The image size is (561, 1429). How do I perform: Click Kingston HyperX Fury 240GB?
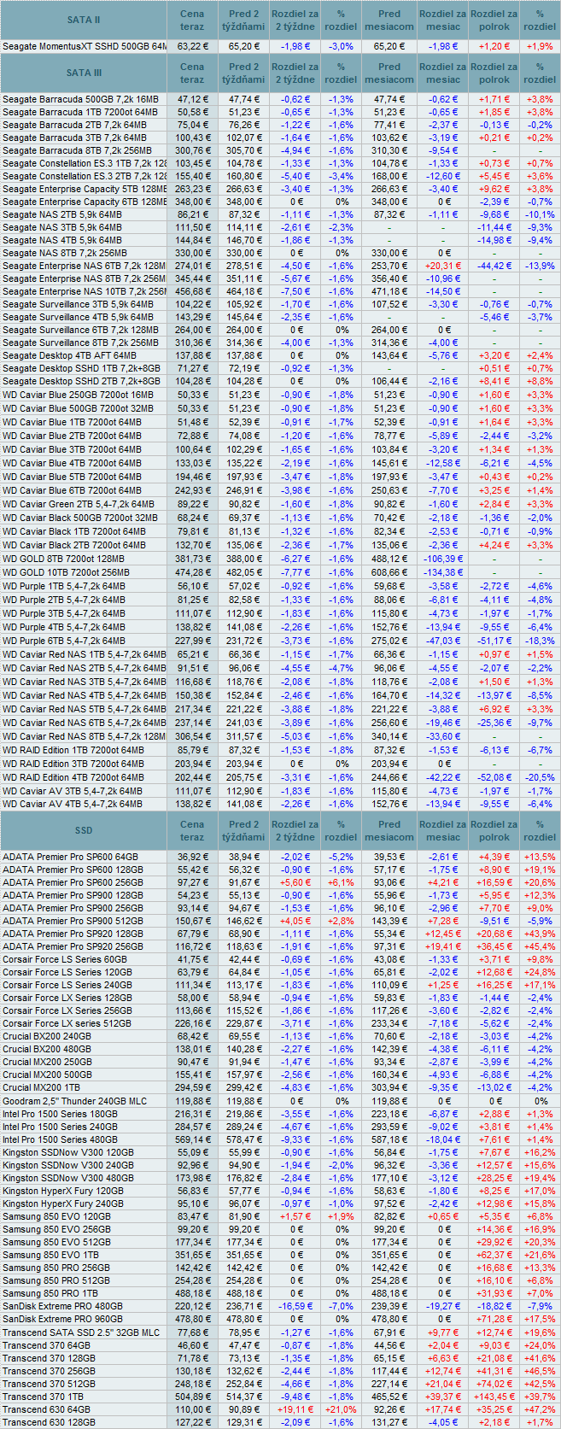pyautogui.click(x=63, y=1204)
